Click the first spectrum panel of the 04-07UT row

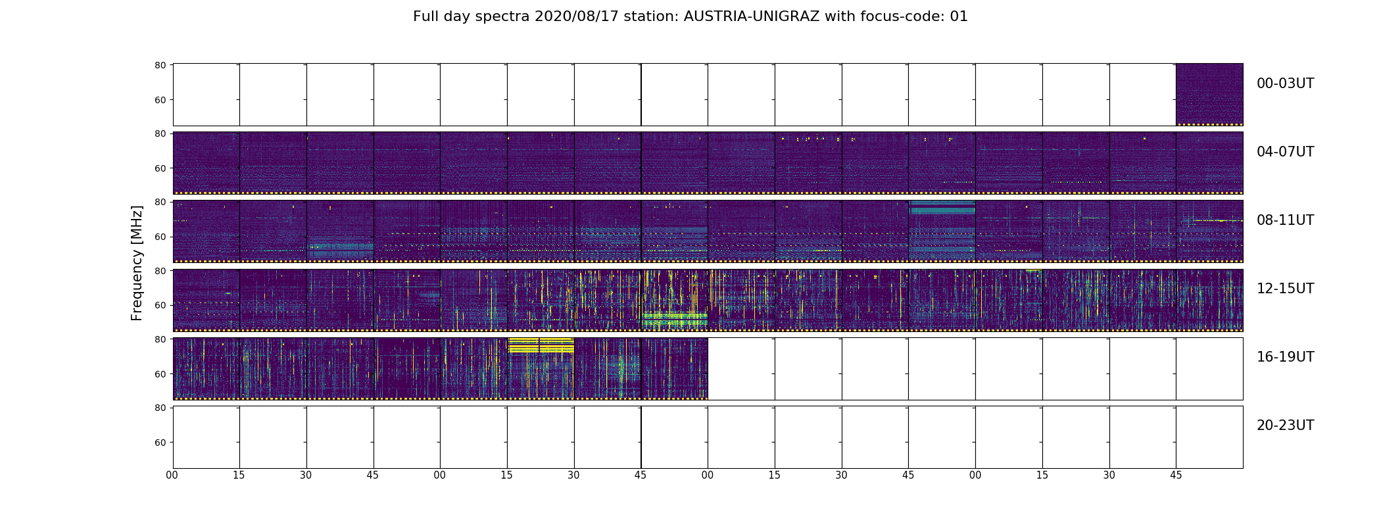pos(206,163)
